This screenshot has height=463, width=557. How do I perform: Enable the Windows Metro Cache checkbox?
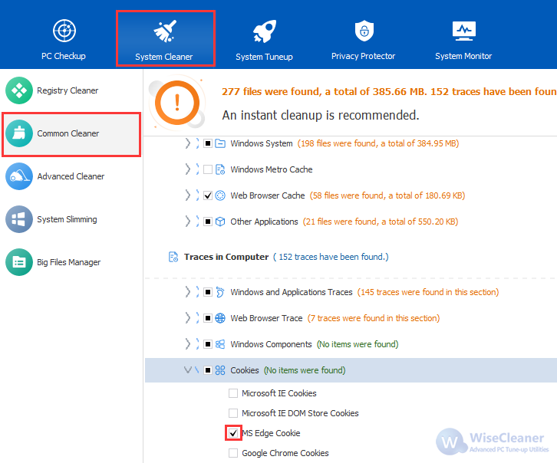pyautogui.click(x=208, y=169)
